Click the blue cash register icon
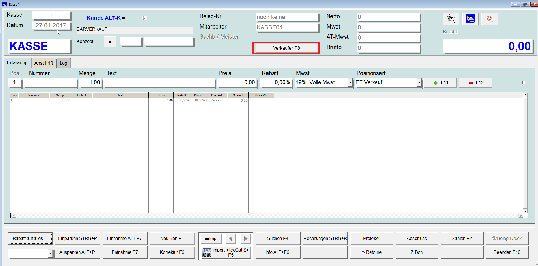The height and width of the screenshot is (266, 538). tap(470, 19)
